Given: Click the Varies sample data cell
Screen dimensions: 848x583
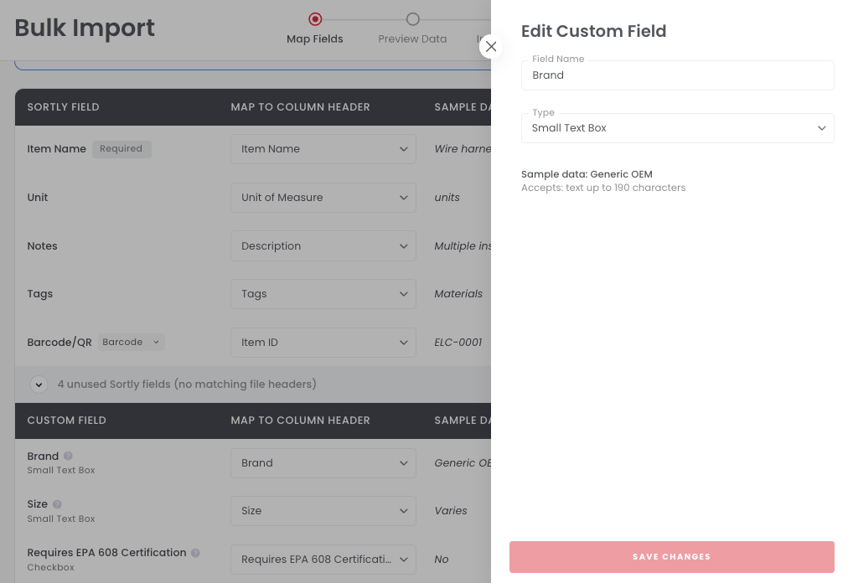Looking at the screenshot, I should [x=451, y=510].
